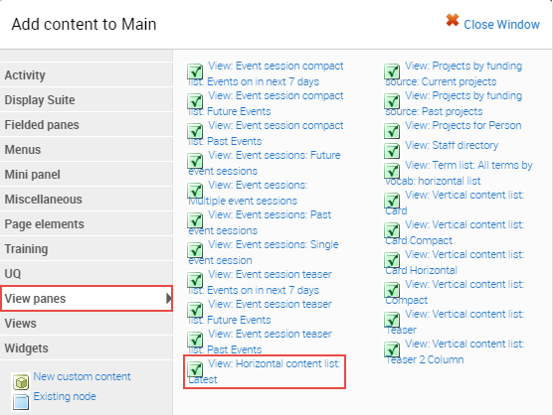Click the checkmark icon for Horizontal content list Latest
The image size is (553, 415).
tap(195, 369)
